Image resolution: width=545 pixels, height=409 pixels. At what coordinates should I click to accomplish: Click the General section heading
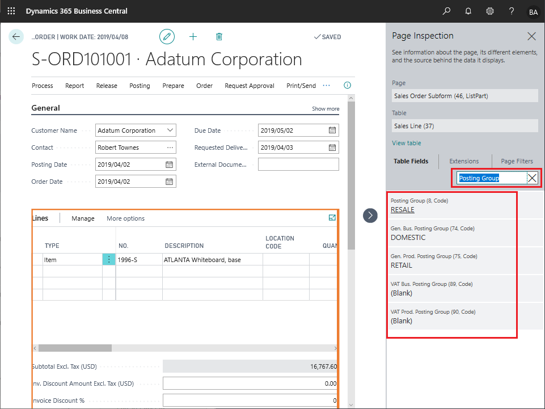click(x=45, y=108)
